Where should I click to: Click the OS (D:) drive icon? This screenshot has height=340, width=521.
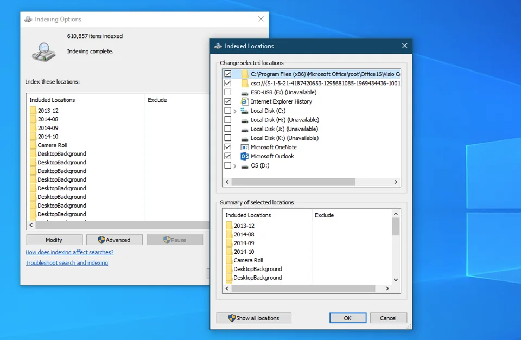point(244,165)
